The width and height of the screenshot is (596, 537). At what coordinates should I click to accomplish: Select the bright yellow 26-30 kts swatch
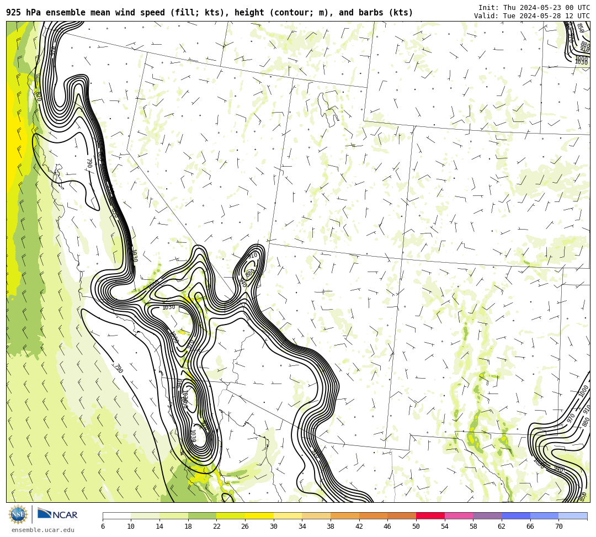(x=259, y=515)
